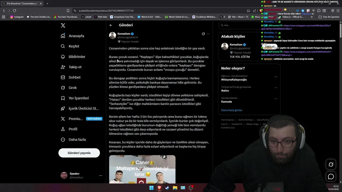Open Profil in the sidebar
Image resolution: width=342 pixels, height=192 pixels.
coord(69,129)
